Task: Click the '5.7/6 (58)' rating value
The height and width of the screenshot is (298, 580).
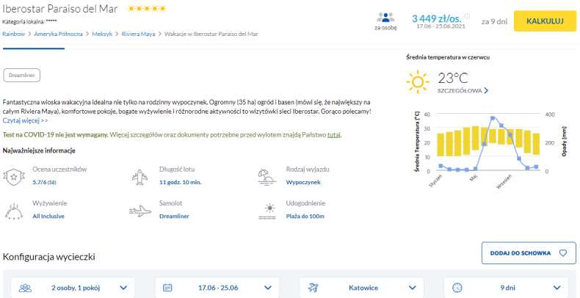Action: pyautogui.click(x=44, y=182)
